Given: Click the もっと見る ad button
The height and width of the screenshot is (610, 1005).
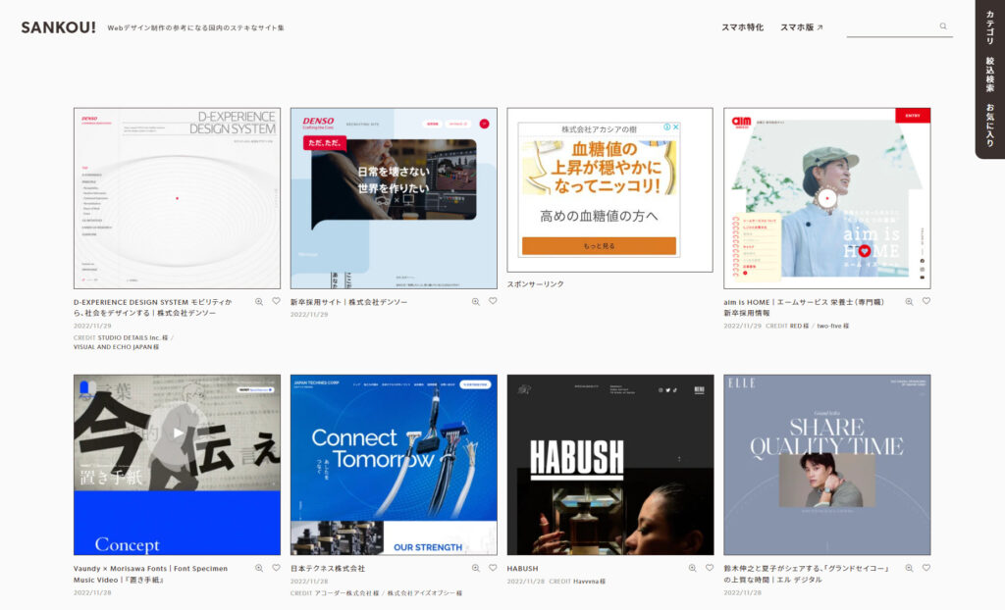Looking at the screenshot, I should tap(599, 246).
